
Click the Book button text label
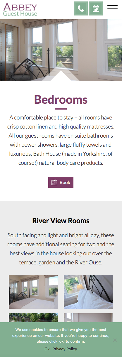pos(65,182)
